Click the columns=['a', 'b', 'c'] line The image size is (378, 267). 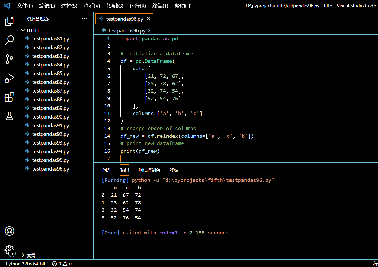point(167,114)
